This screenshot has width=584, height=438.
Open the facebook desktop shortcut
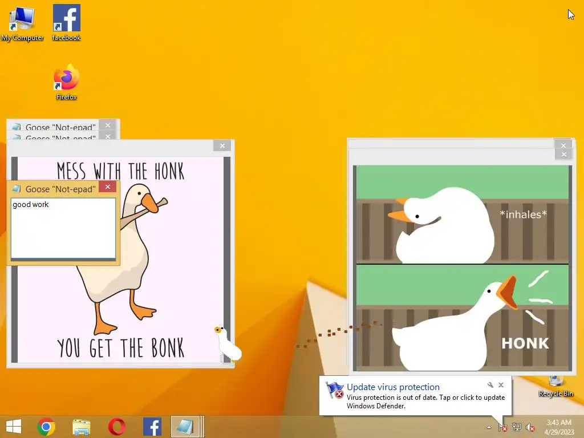point(66,23)
